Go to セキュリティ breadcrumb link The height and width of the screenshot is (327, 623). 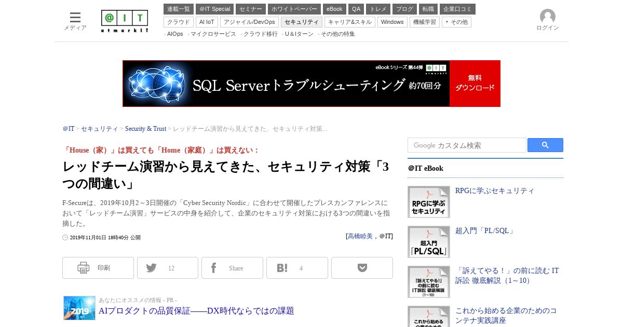[x=100, y=129]
